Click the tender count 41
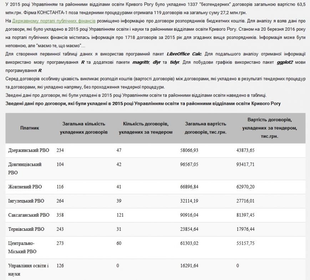The height and width of the screenshot is (280, 310). click(119, 187)
